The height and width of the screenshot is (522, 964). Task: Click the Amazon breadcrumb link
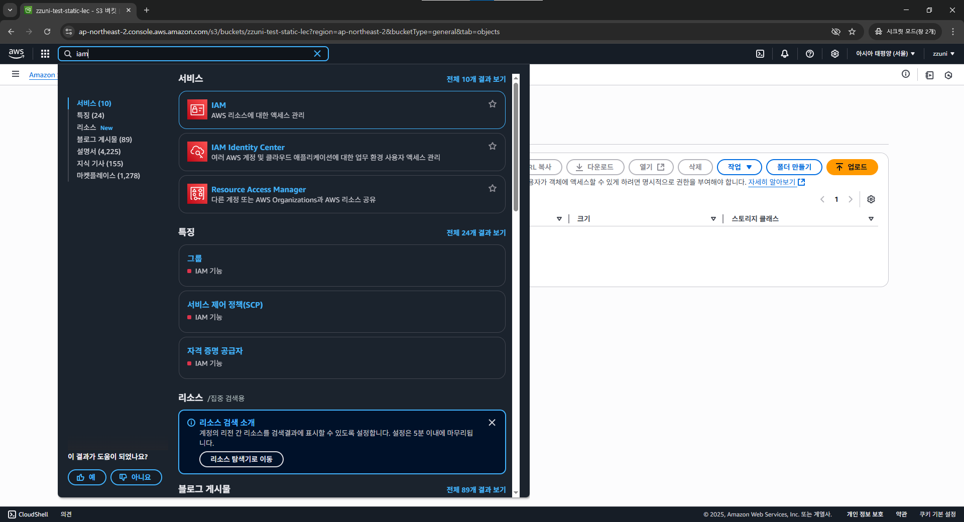point(42,75)
